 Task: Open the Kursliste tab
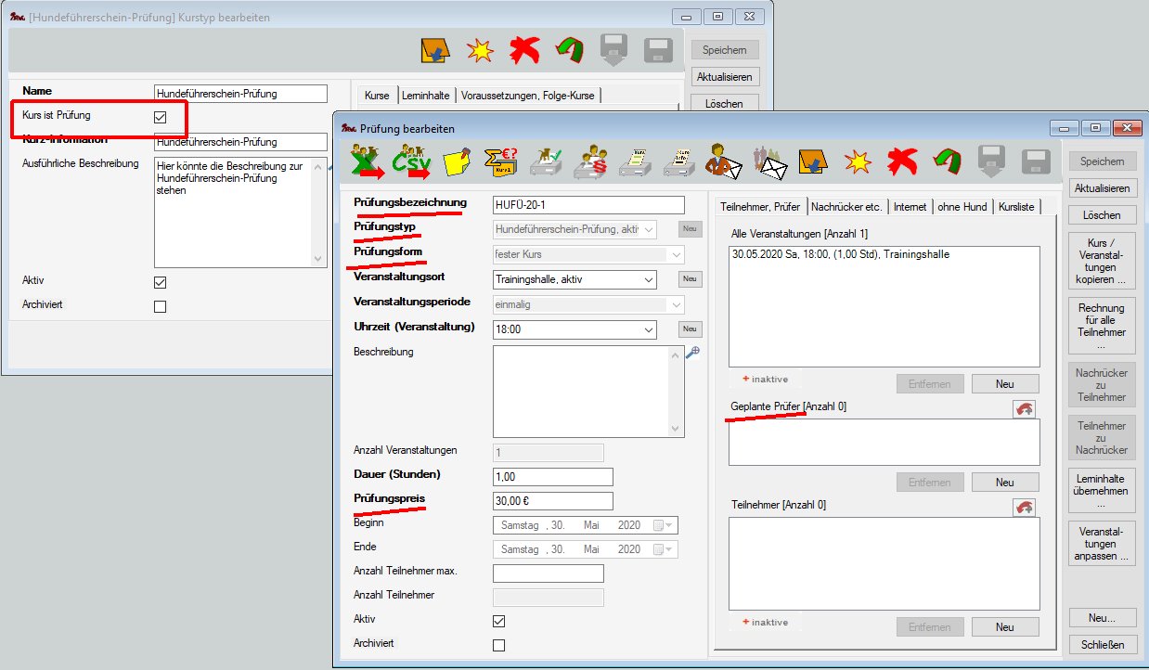click(x=1014, y=207)
